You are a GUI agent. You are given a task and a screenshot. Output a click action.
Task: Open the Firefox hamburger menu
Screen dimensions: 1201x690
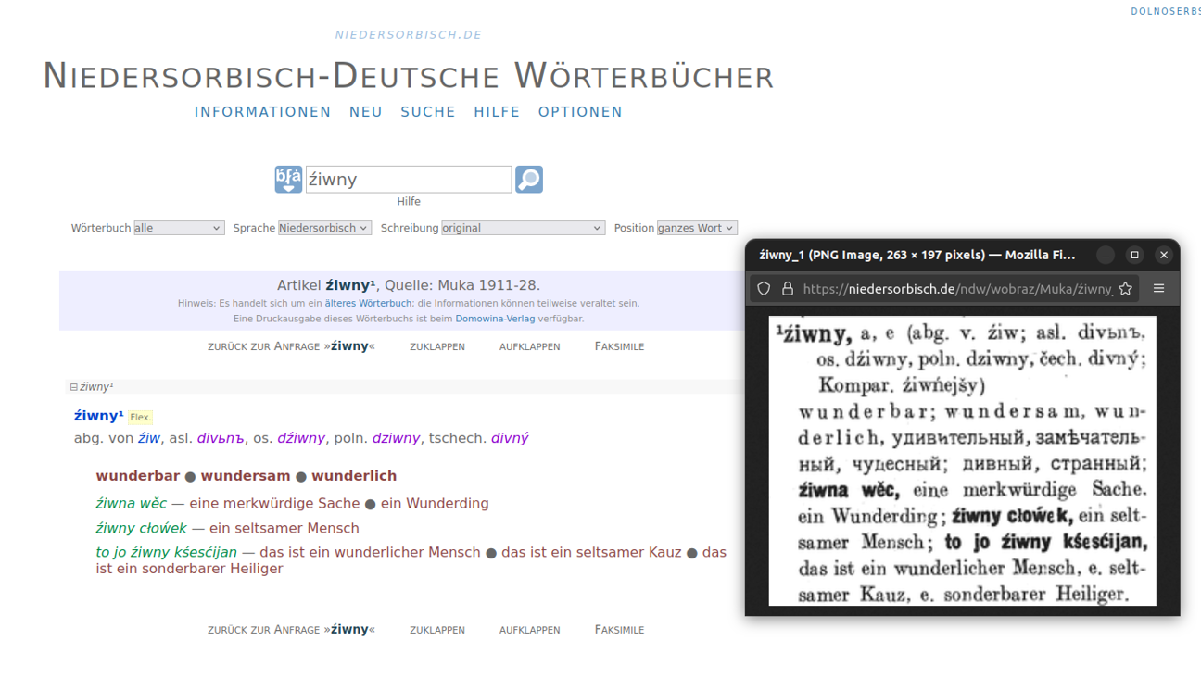(x=1158, y=288)
